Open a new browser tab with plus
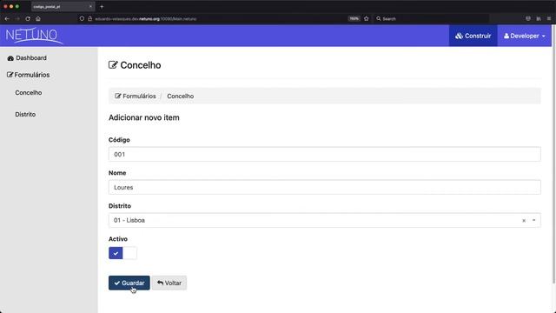Image resolution: width=556 pixels, height=313 pixels. [x=102, y=6]
